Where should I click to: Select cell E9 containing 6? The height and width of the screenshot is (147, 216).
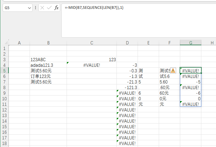148,93
